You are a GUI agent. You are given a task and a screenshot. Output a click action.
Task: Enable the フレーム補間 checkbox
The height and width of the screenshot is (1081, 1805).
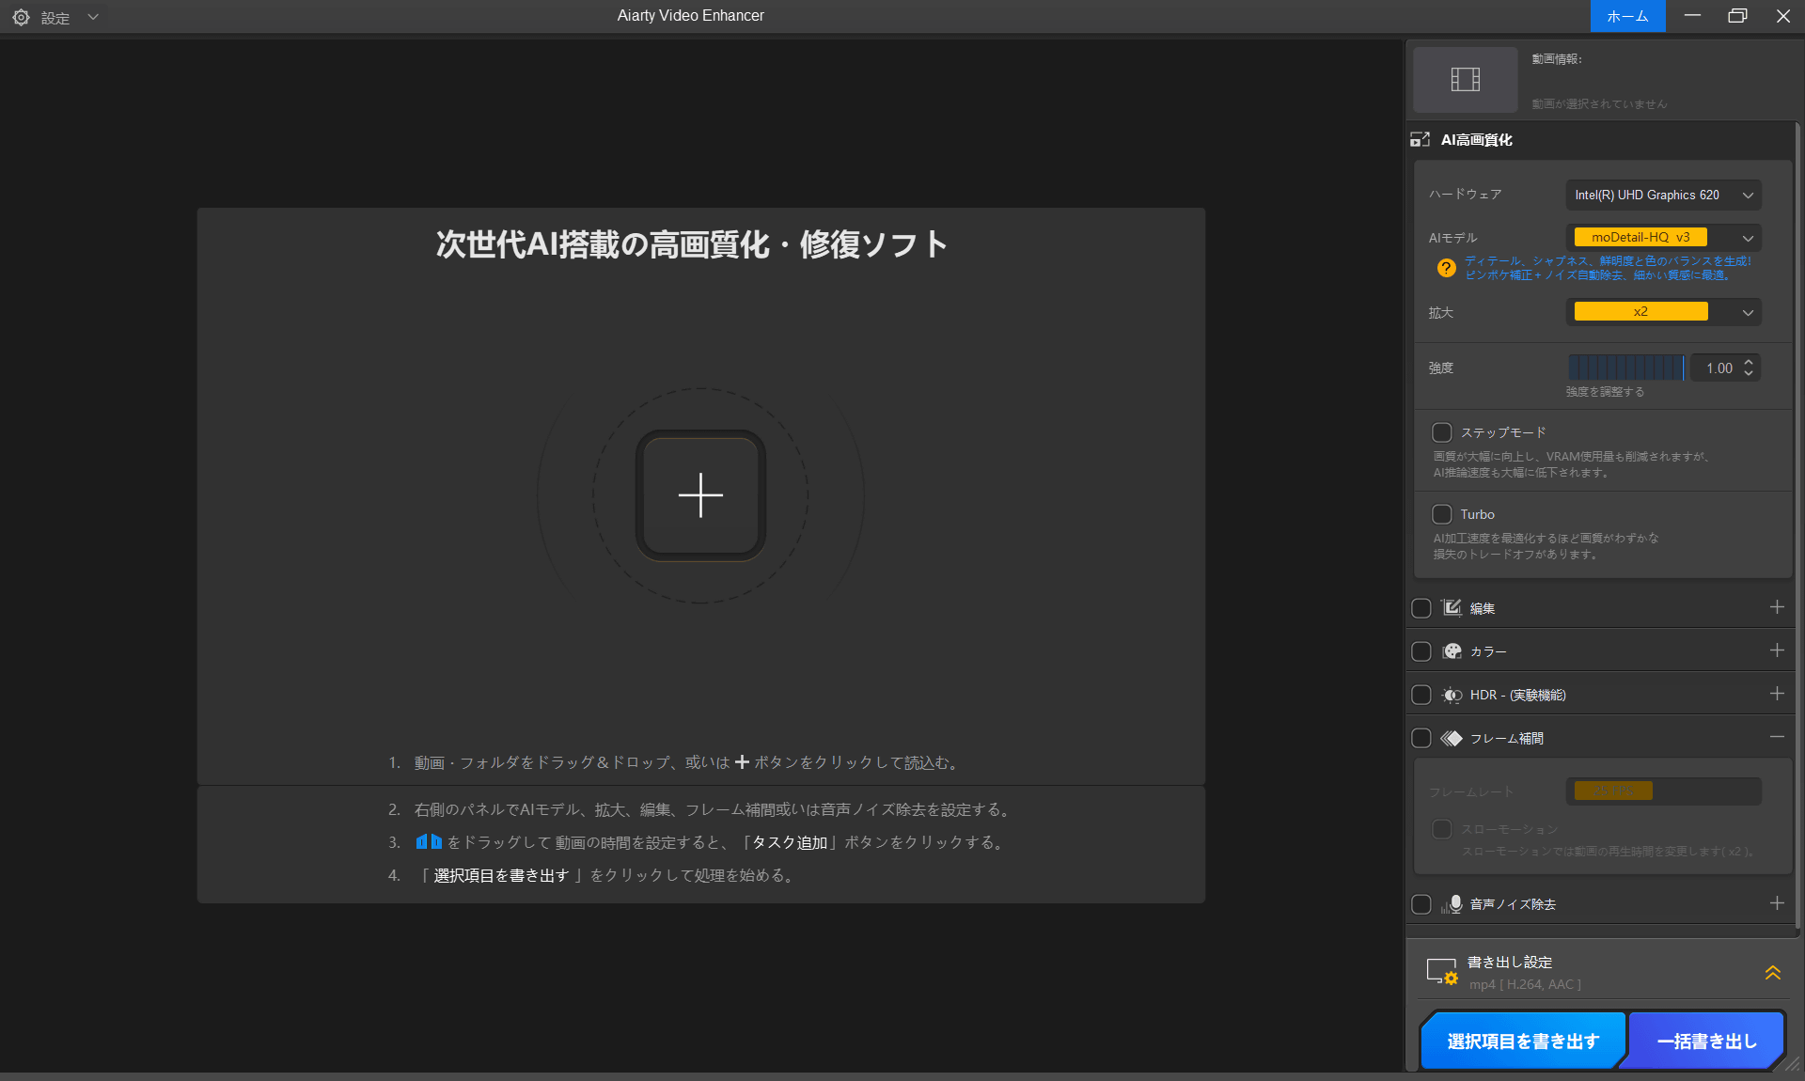[1421, 739]
